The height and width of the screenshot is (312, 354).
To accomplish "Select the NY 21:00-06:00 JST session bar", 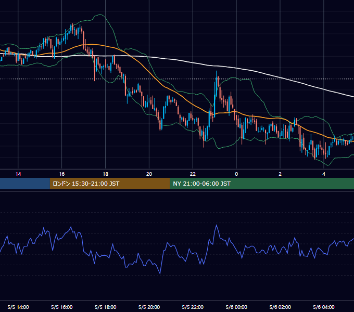I will click(x=262, y=184).
